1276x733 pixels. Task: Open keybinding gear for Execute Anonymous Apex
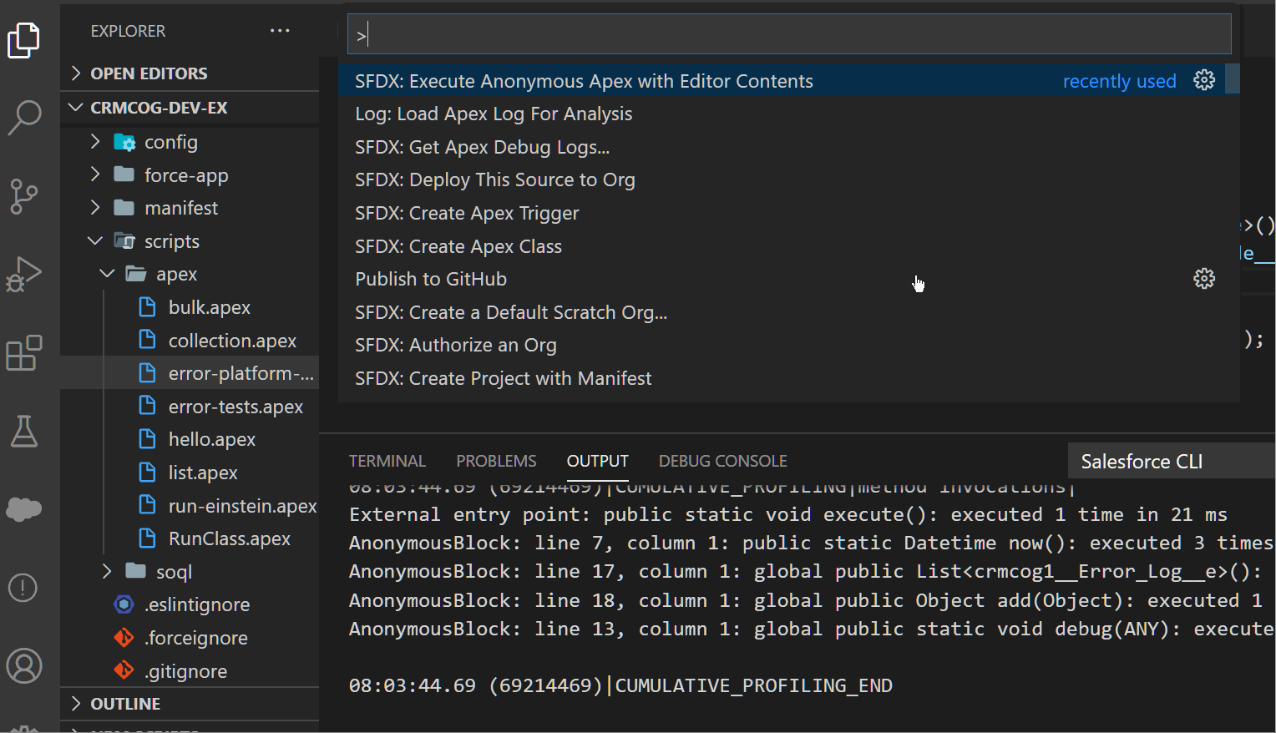click(x=1203, y=80)
